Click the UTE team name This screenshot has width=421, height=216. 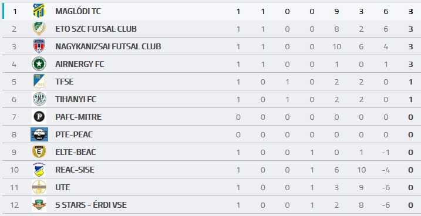click(63, 187)
